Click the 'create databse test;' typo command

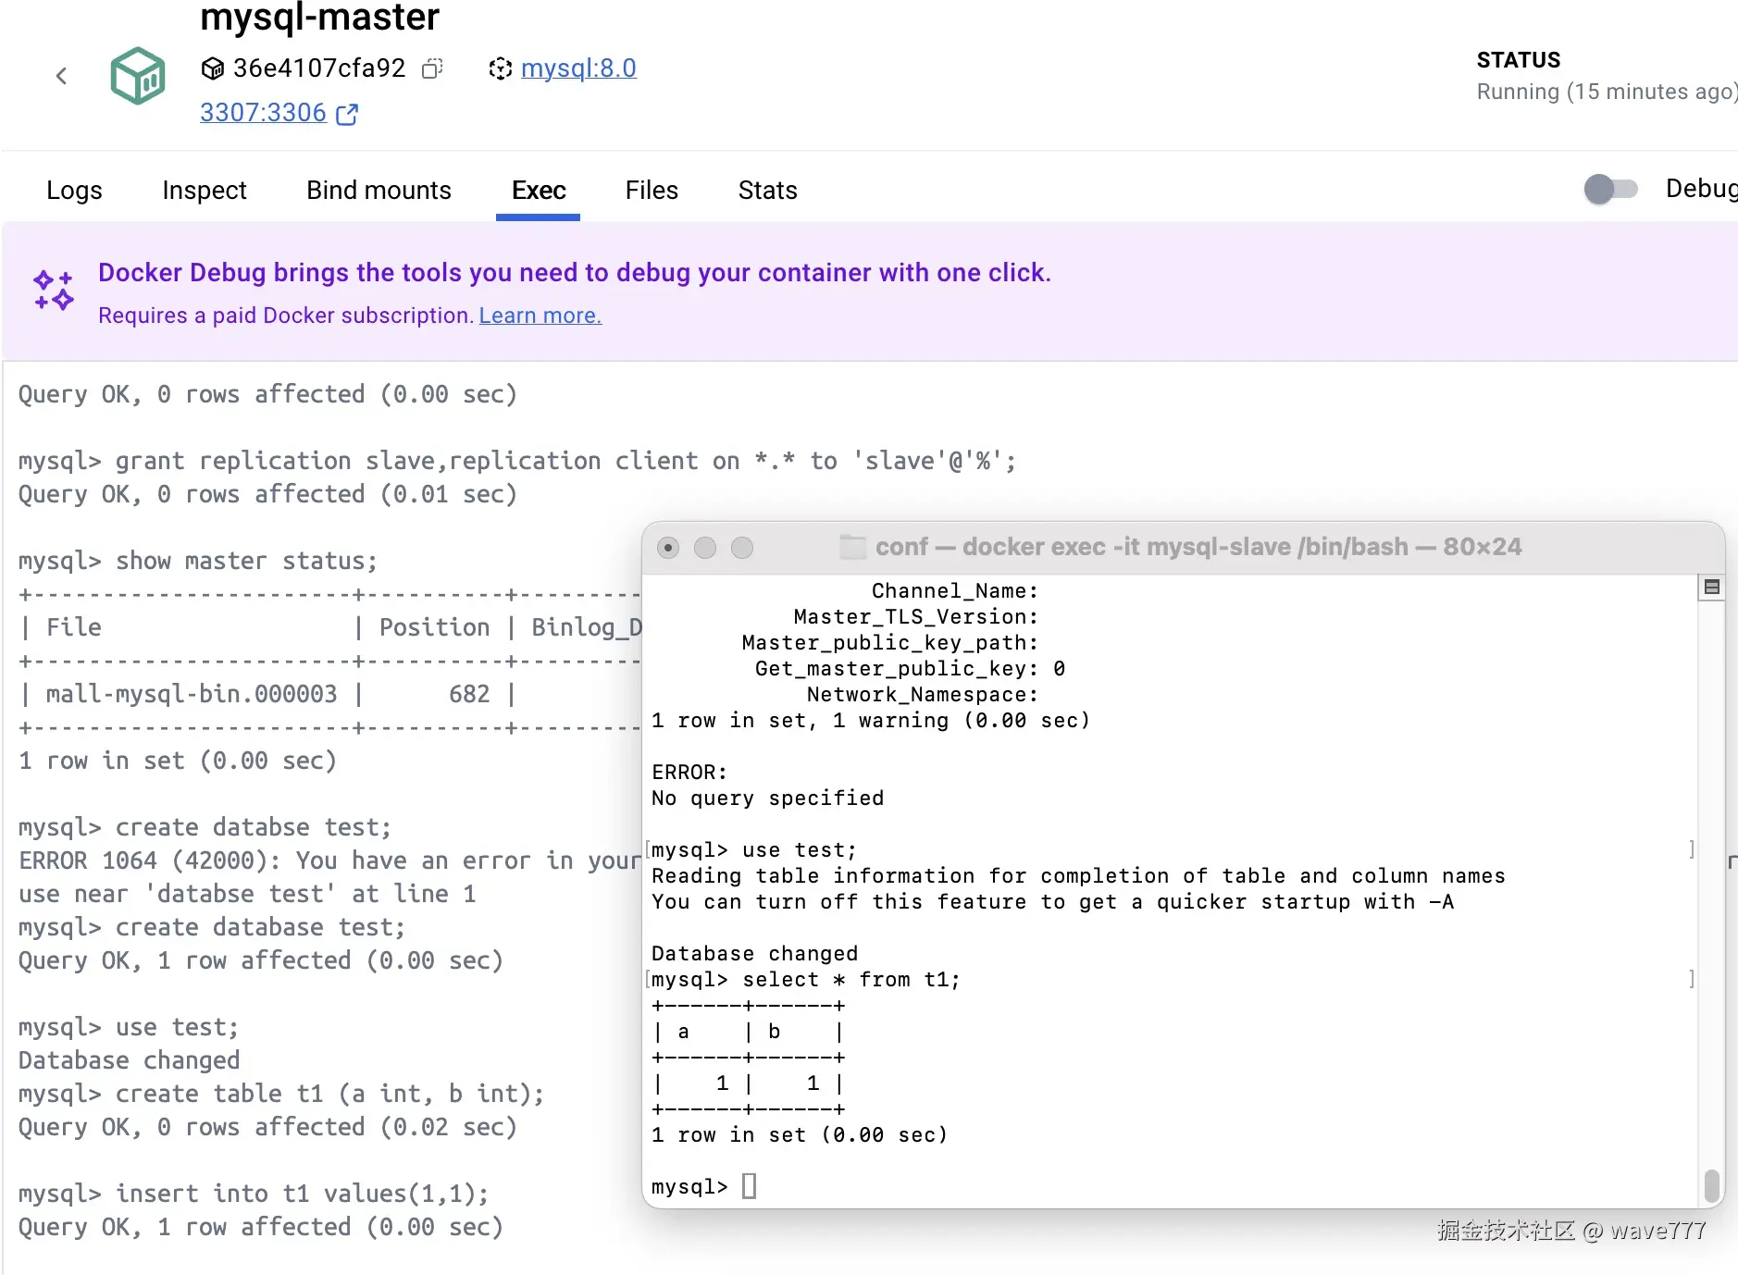pos(205,827)
